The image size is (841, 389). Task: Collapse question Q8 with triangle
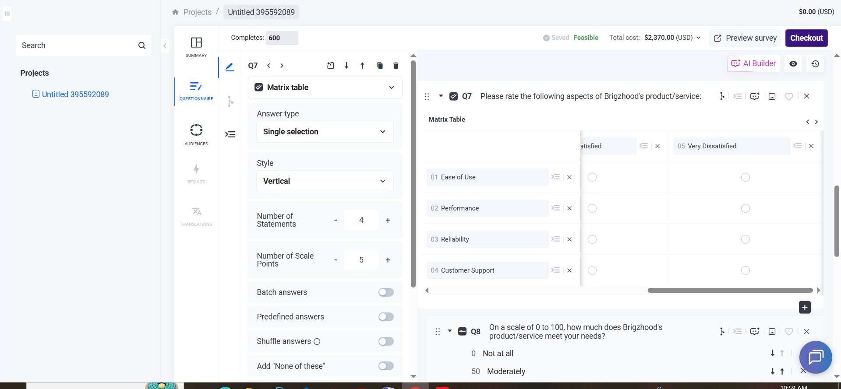tap(450, 331)
